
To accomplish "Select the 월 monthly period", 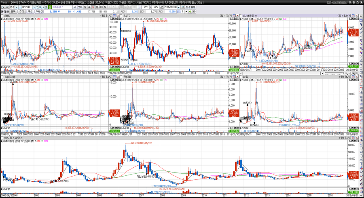I will pyautogui.click(x=93, y=7).
